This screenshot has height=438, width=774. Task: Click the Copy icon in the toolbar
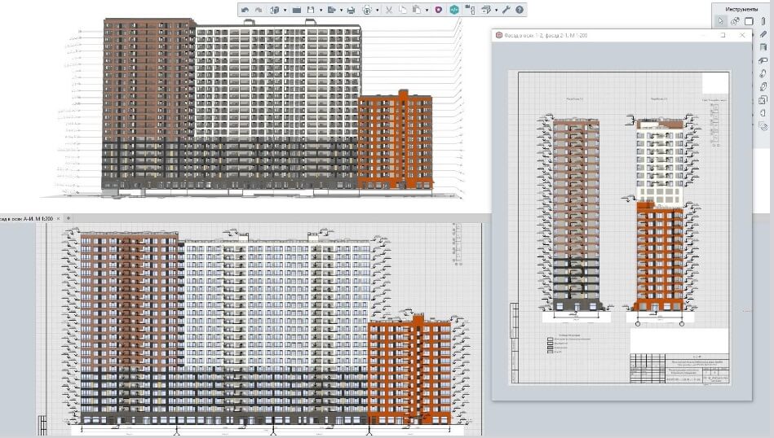(x=403, y=10)
